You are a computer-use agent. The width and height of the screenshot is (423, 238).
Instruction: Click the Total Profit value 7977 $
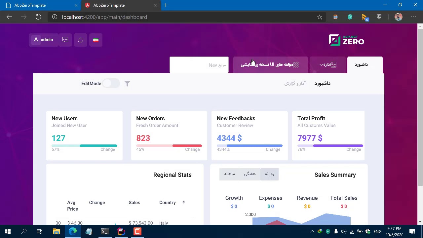click(310, 138)
